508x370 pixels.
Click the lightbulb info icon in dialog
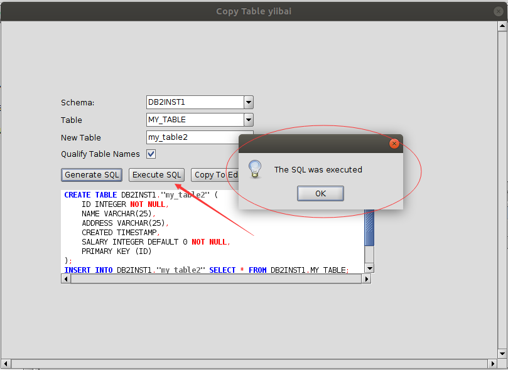pyautogui.click(x=255, y=169)
